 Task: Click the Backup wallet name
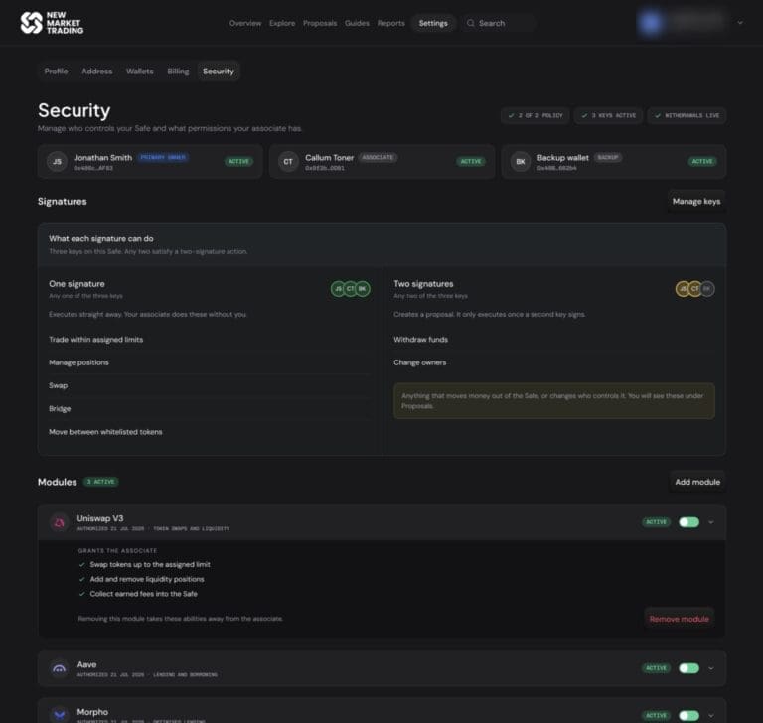[563, 158]
